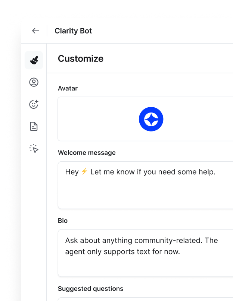Image resolution: width=233 pixels, height=301 pixels.
Task: Click the Bio field label
Action: click(63, 221)
